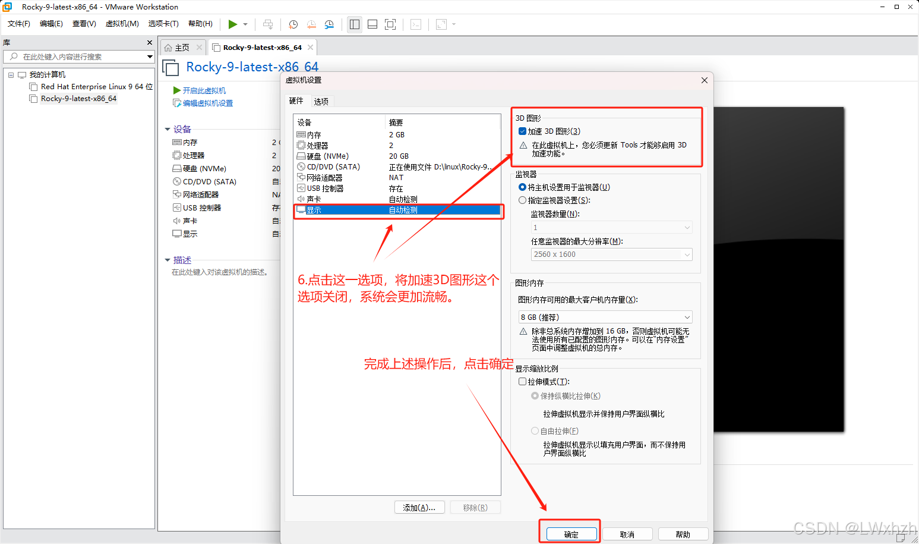Switch to 硬件 tab in settings dialog

pyautogui.click(x=296, y=101)
